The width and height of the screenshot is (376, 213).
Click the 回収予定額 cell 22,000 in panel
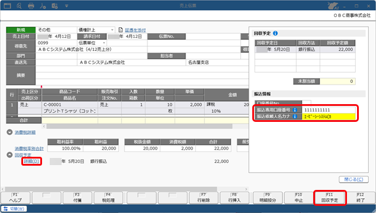click(338, 49)
